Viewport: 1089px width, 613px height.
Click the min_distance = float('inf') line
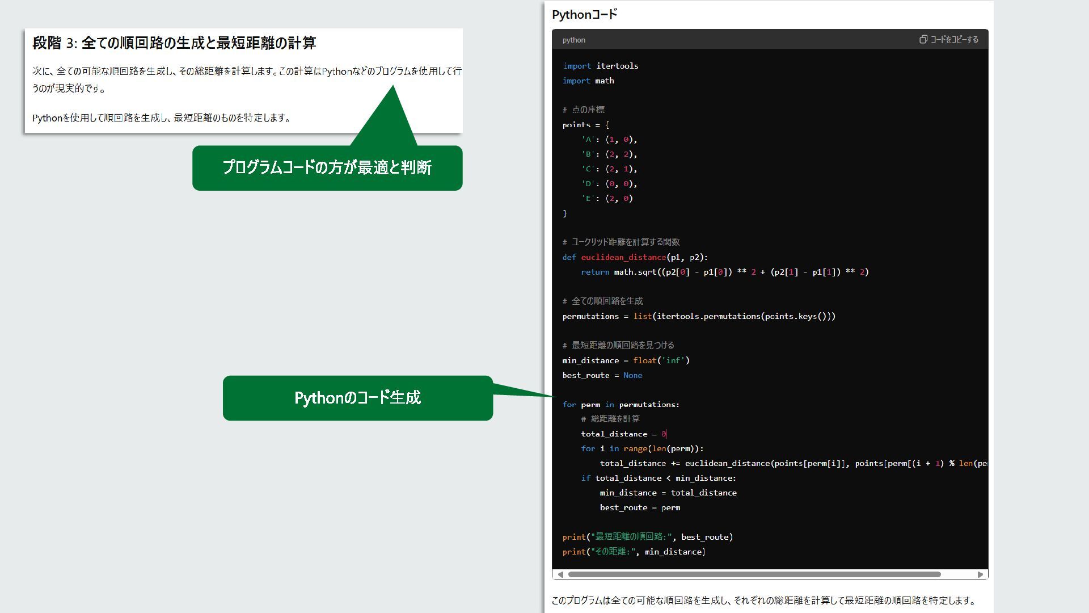pos(626,360)
